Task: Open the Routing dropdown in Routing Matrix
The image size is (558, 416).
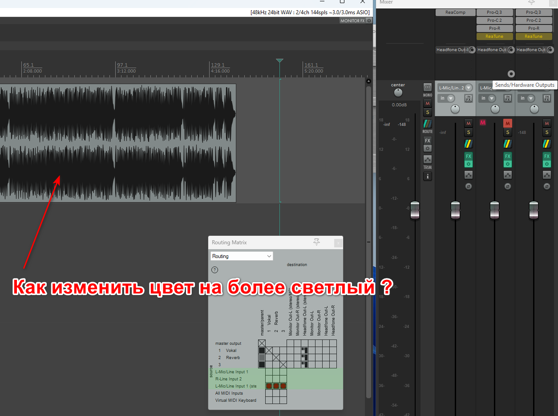Action: tap(242, 256)
